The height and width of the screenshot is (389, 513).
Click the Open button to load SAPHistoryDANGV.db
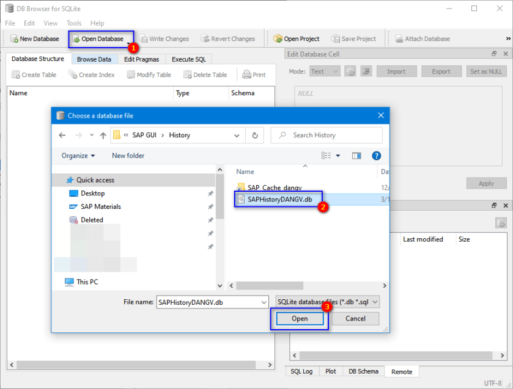(299, 318)
